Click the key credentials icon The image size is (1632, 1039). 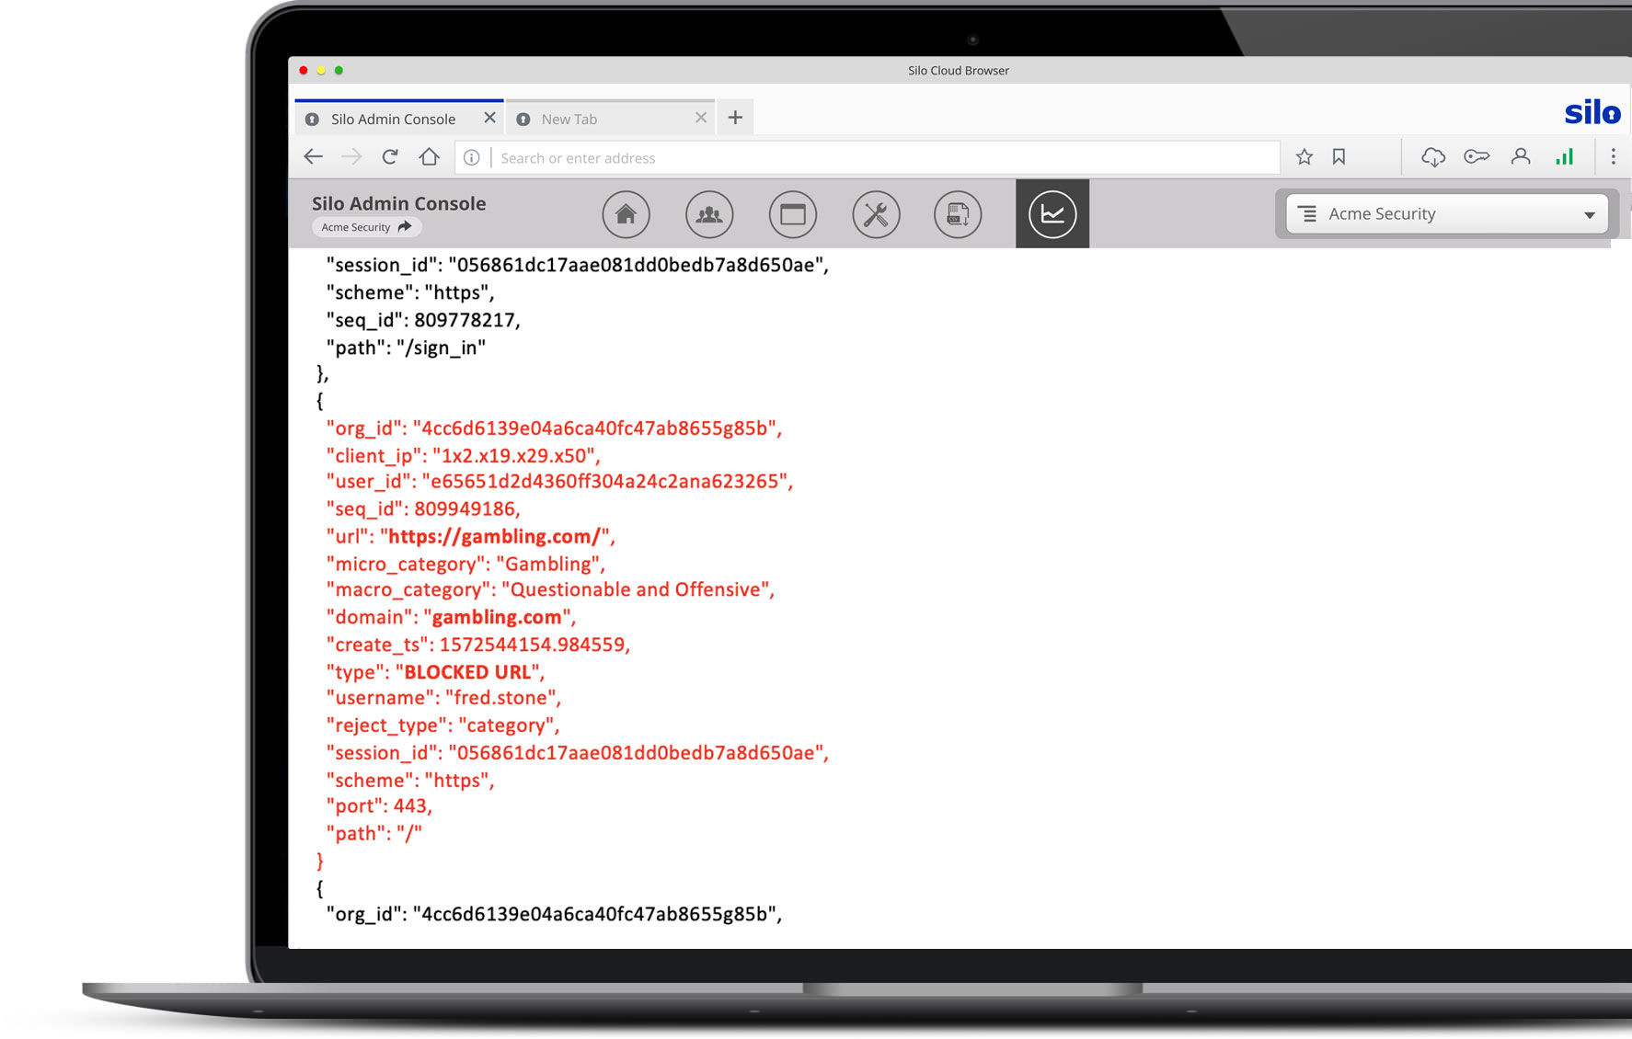1477,156
